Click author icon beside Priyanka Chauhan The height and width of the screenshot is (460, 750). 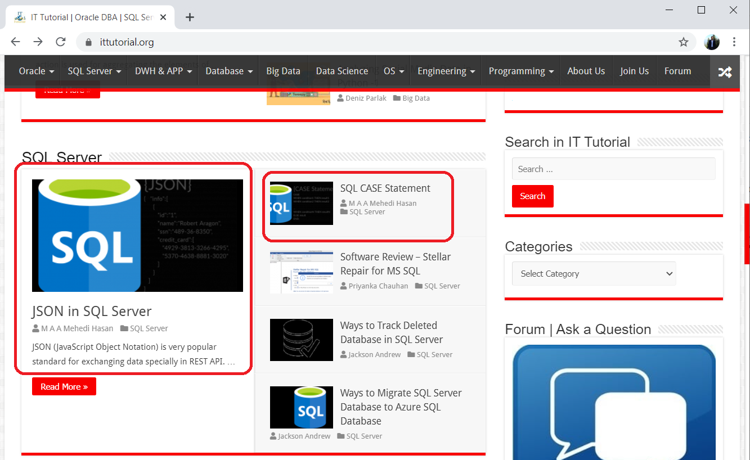coord(344,286)
